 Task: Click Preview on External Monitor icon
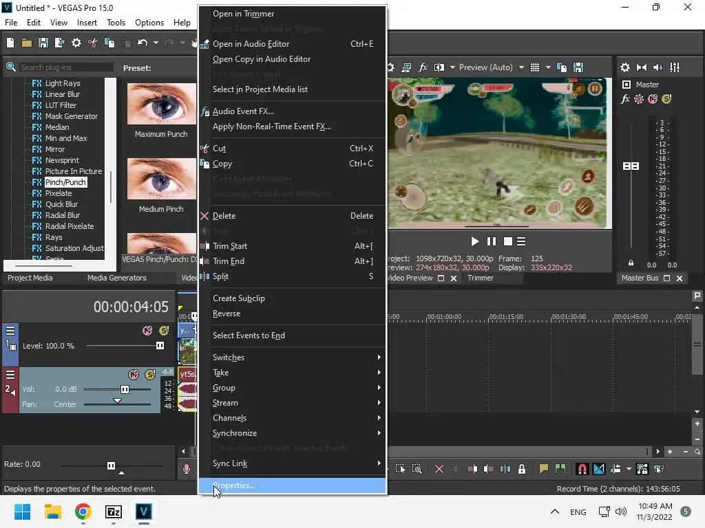coord(406,67)
